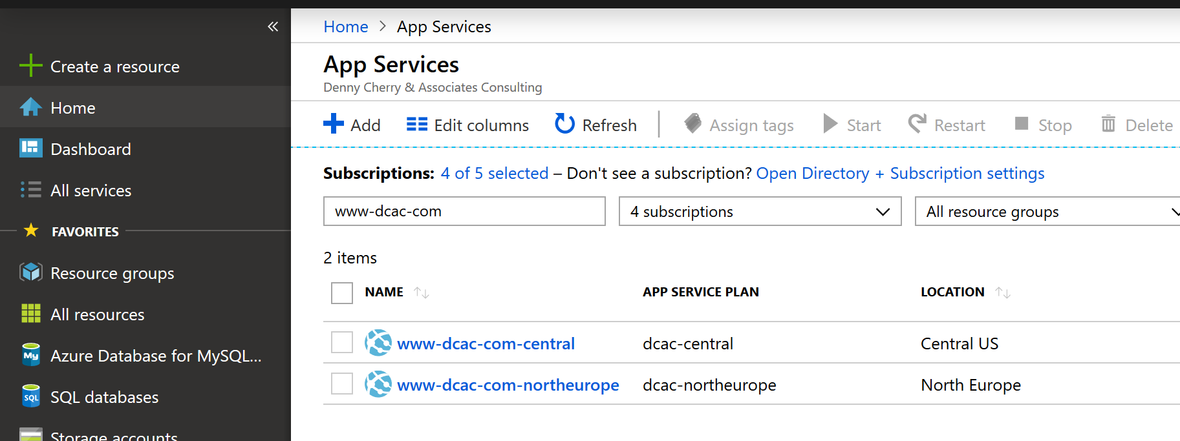Screen dimensions: 1180x441
Task: Open Storage accounts from favorites
Action: click(x=114, y=436)
